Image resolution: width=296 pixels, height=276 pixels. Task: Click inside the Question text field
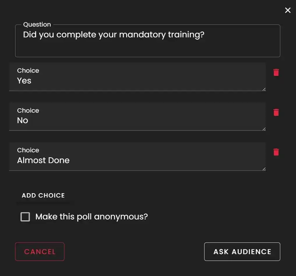(146, 41)
